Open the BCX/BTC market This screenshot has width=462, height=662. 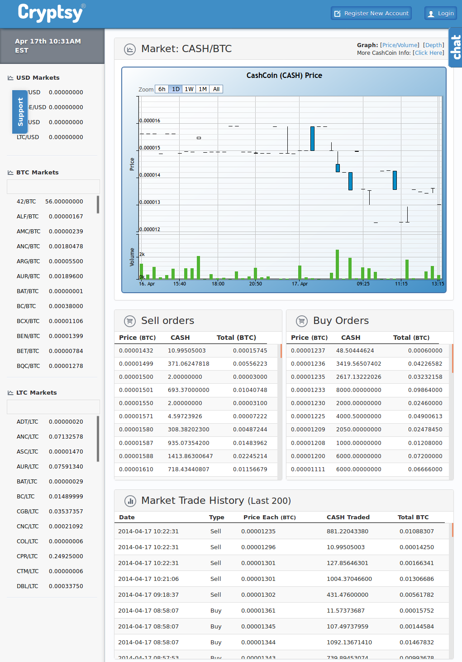tap(50, 321)
